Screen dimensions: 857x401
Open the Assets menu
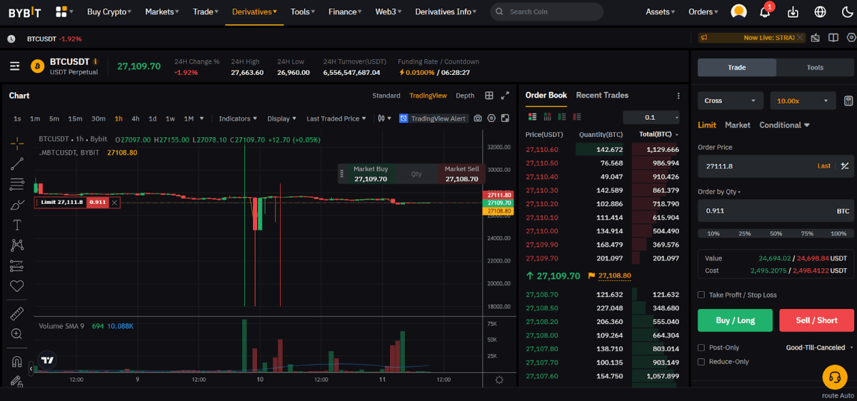661,11
